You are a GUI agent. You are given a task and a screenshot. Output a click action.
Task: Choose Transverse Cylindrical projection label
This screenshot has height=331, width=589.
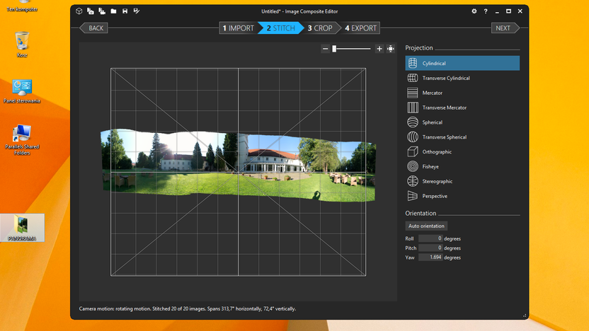coord(446,78)
